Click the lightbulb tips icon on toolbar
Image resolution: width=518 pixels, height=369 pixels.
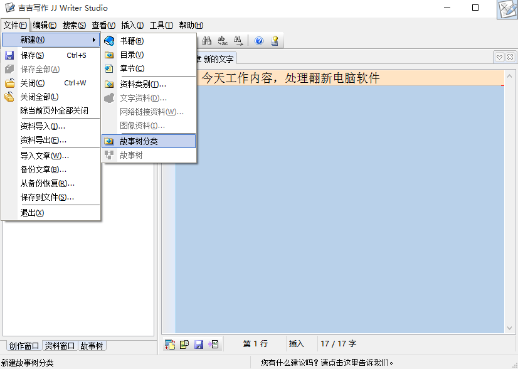coord(275,40)
